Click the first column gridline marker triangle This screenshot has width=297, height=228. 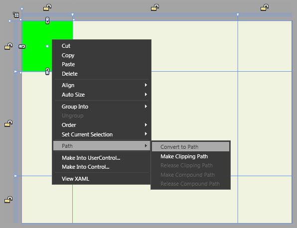pos(73,14)
